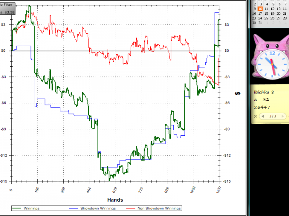This screenshot has height=216, width=289.
Task: Click the blue Showdown Winnings legend entry
Action: pyautogui.click(x=92, y=208)
